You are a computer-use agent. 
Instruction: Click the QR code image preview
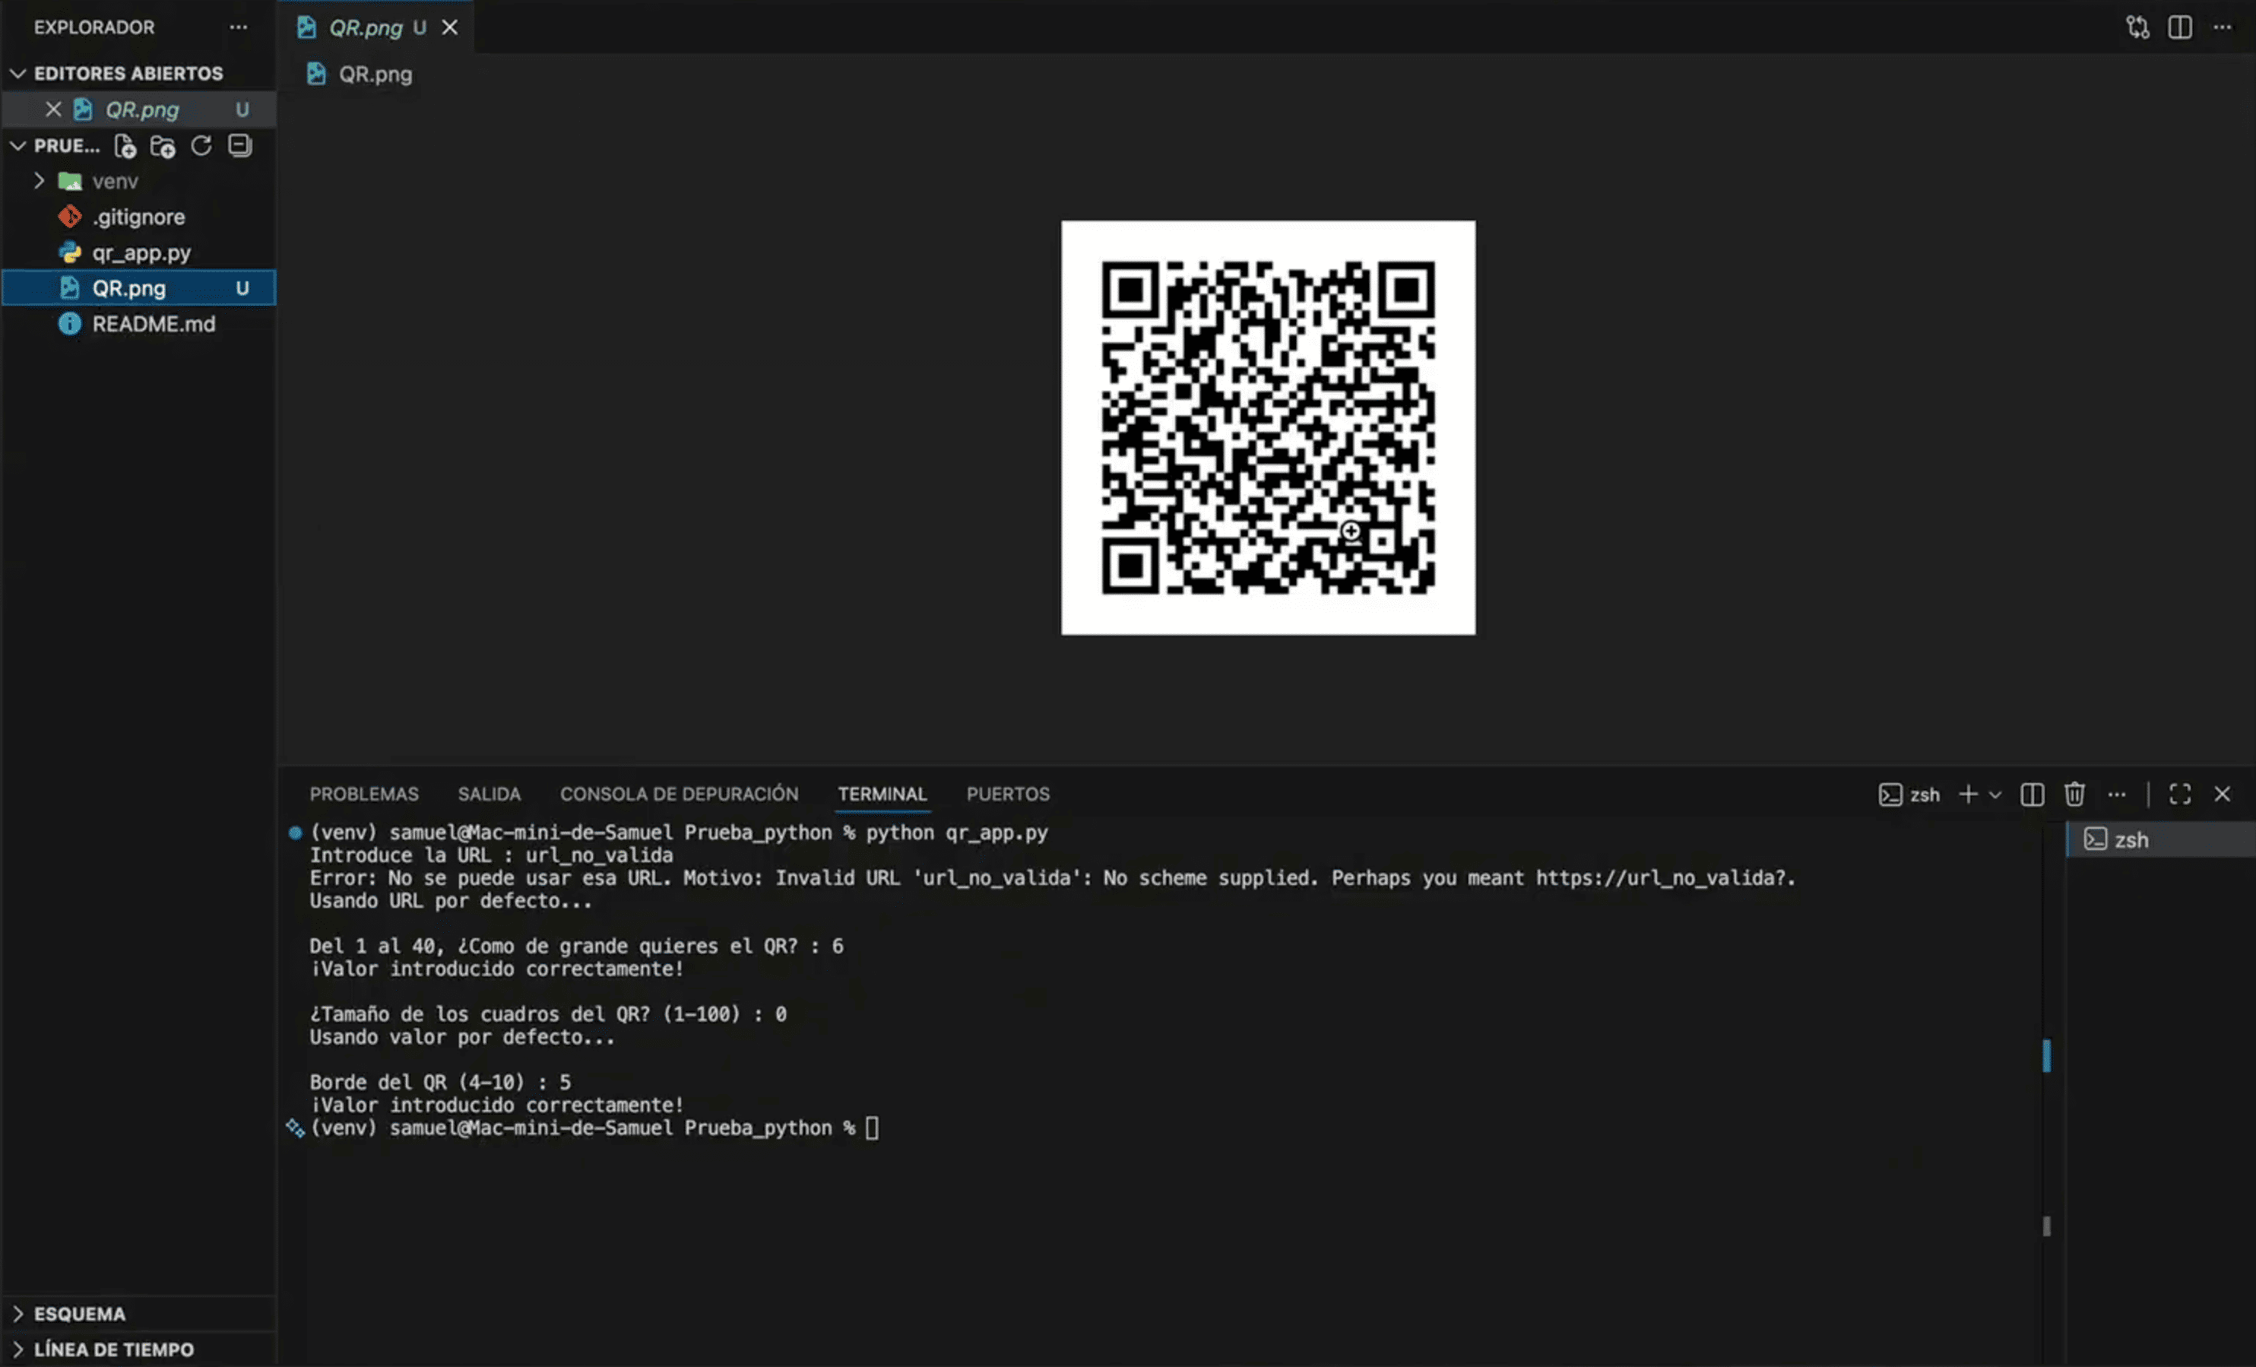pos(1267,427)
